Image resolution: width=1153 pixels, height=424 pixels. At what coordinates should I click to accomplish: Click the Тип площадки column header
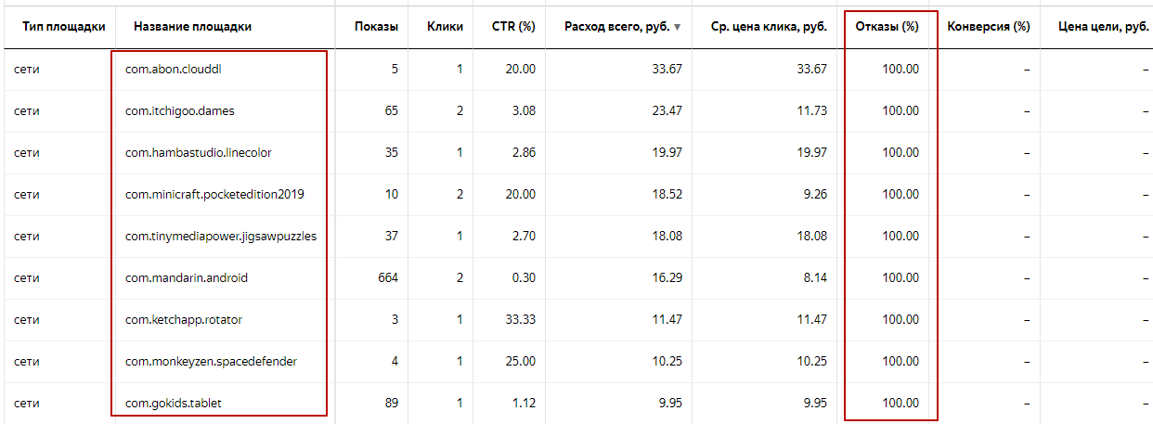pyautogui.click(x=58, y=27)
